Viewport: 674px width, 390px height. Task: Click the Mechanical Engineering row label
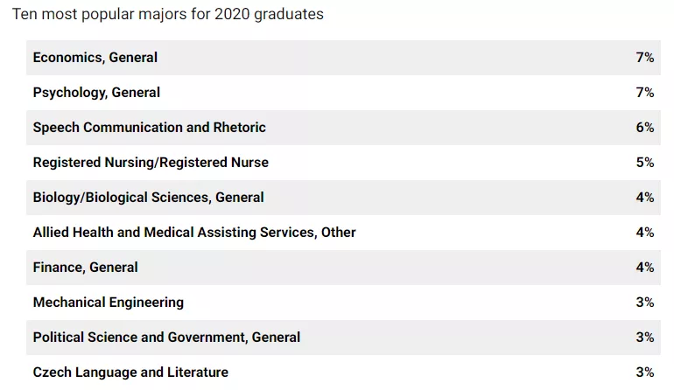pos(109,303)
